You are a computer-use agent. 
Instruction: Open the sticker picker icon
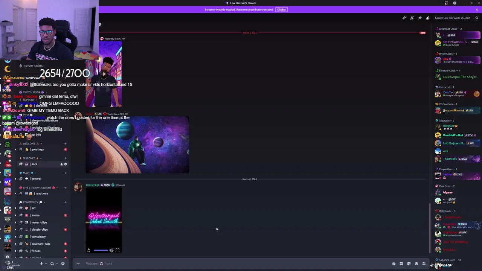coord(409,264)
